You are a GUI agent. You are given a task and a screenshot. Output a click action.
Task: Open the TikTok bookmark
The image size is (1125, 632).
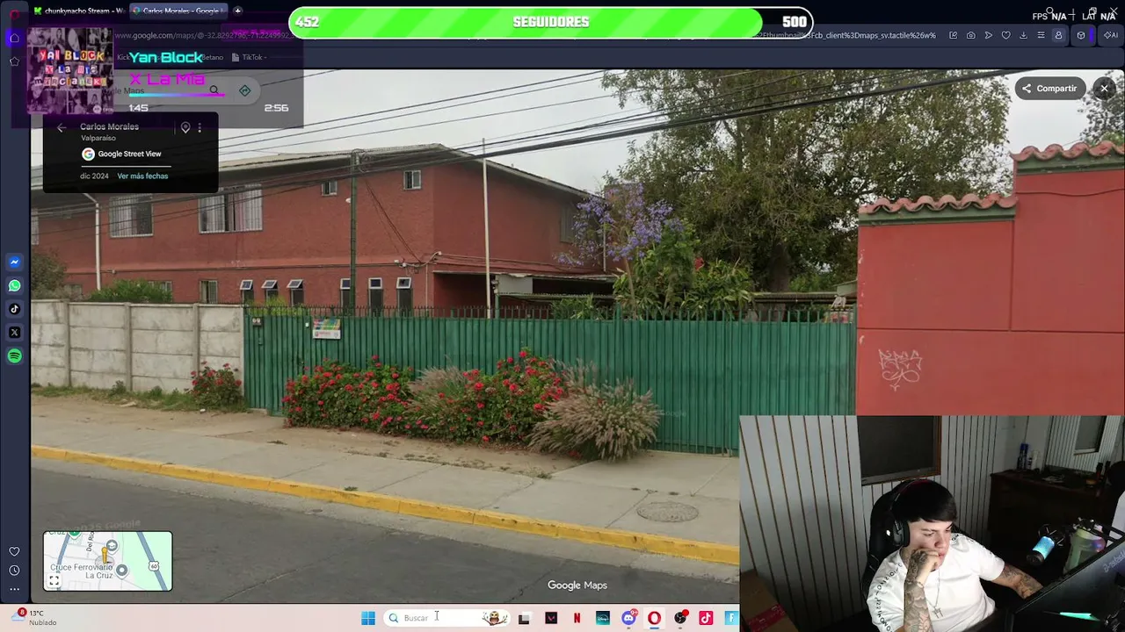click(249, 57)
